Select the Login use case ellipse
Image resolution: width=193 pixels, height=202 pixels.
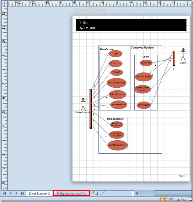(x=115, y=54)
